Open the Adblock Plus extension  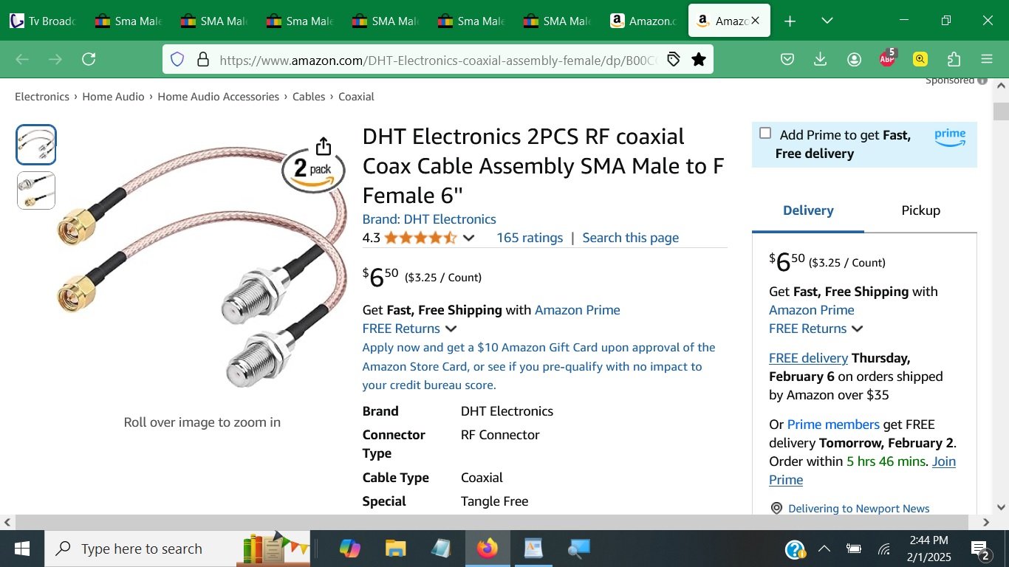(x=887, y=58)
